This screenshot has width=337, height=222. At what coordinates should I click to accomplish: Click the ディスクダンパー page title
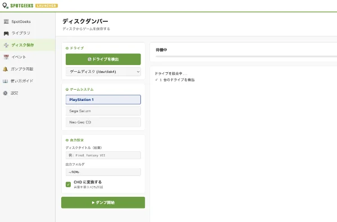(85, 21)
